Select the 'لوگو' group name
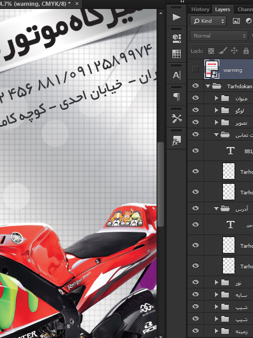 [x=239, y=110]
